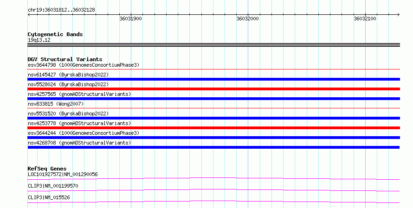The image size is (413, 208).
Task: Click the blue bar for nsv4257565
Action: [x=213, y=99]
